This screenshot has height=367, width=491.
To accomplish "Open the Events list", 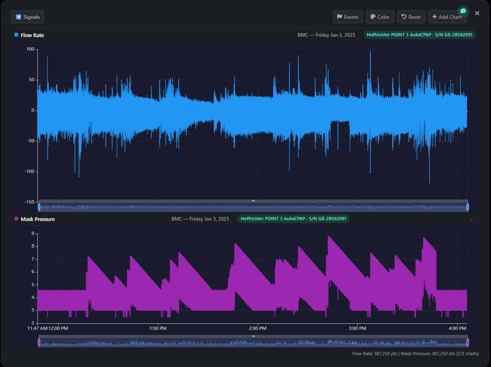I will click(x=348, y=17).
